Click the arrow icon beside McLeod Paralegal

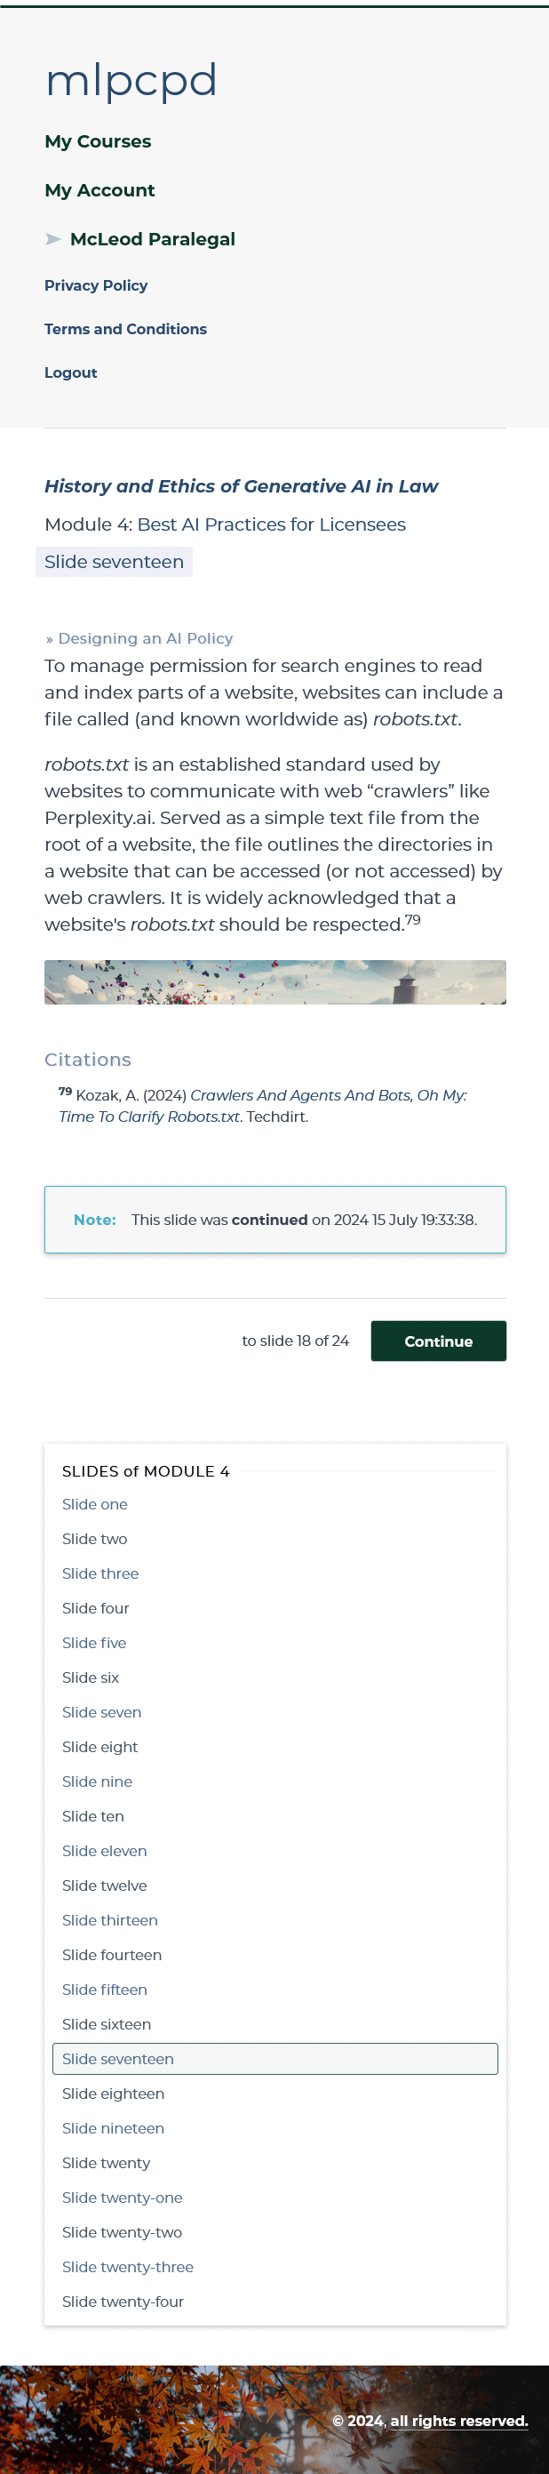point(54,239)
